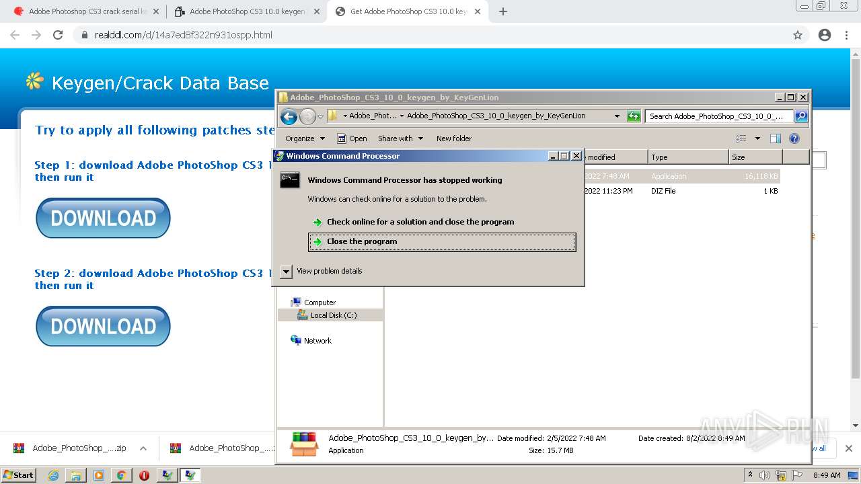The width and height of the screenshot is (861, 484).
Task: Expand Adobe_Phot... breadcrumb dropdown arrow
Action: pyautogui.click(x=402, y=116)
